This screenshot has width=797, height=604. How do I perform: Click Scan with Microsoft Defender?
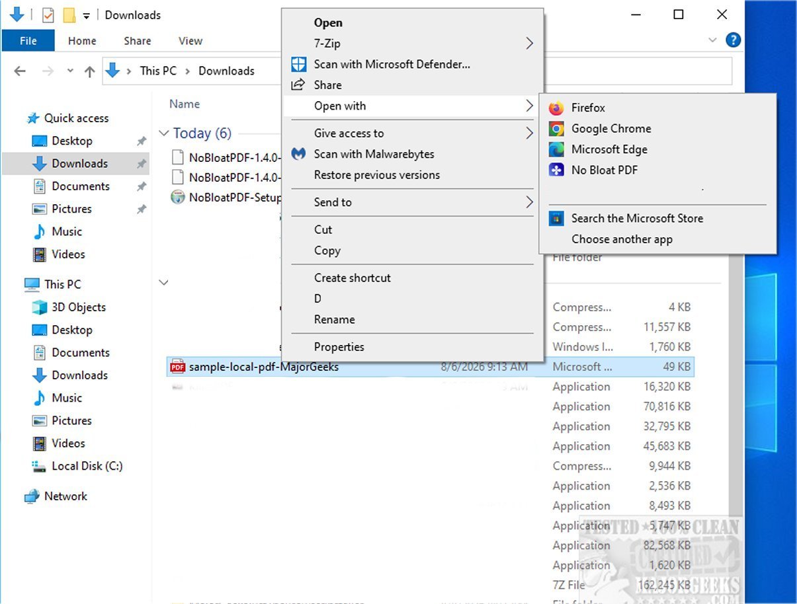click(392, 64)
